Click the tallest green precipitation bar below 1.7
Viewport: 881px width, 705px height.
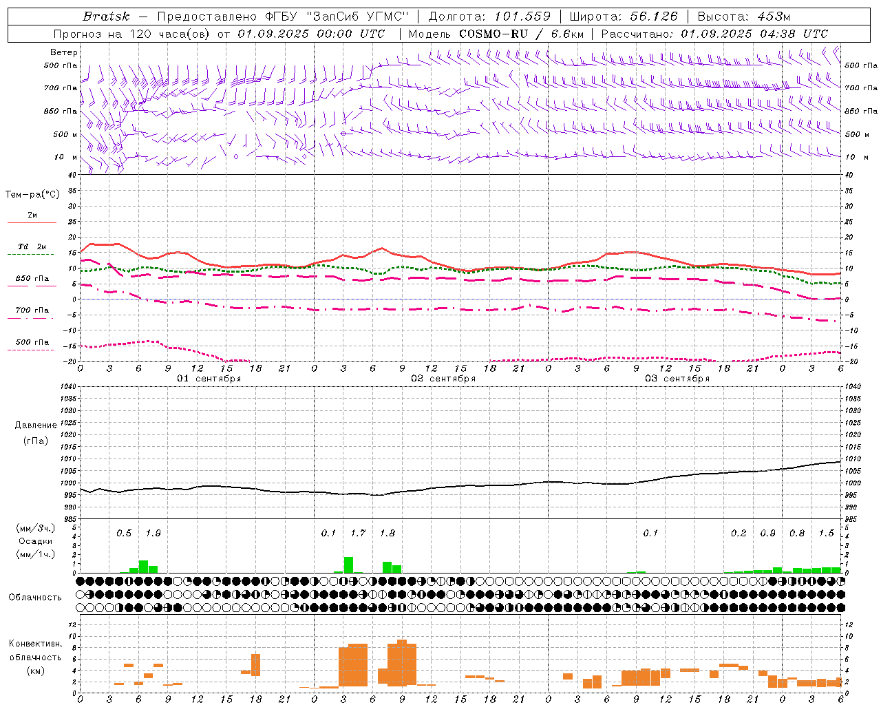coord(348,565)
